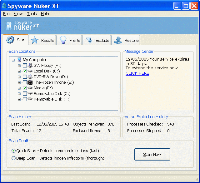Click the Scan Now button
The image size is (200, 183).
point(152,154)
